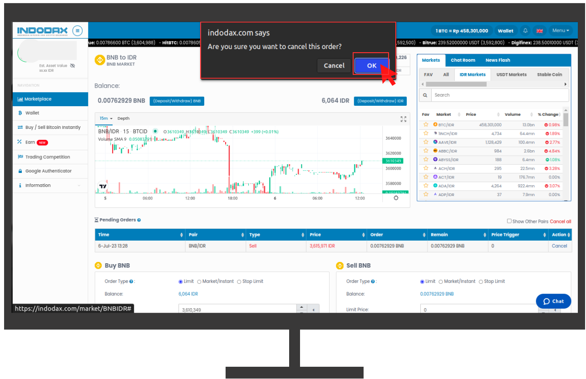Favorite ABBC/IDR with its star
This screenshot has height=379, width=586.
pos(426,151)
